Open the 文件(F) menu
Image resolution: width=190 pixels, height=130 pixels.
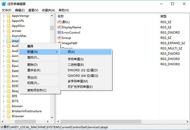(x=6, y=10)
